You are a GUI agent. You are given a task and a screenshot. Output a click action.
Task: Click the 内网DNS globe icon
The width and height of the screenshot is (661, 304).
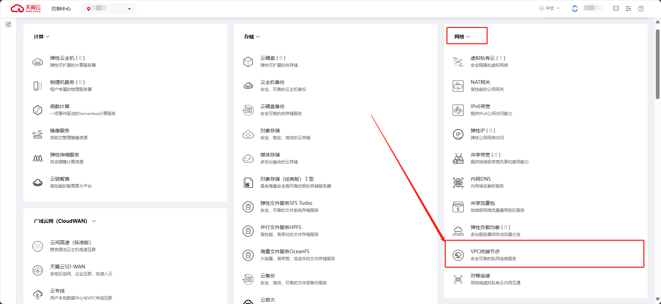[458, 183]
